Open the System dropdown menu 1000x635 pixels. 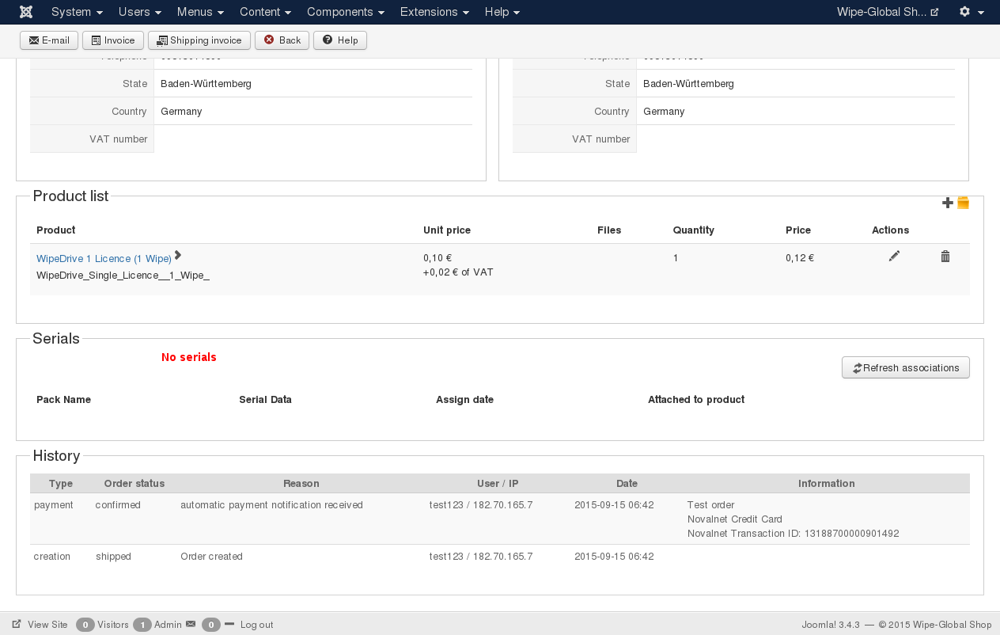click(x=77, y=12)
